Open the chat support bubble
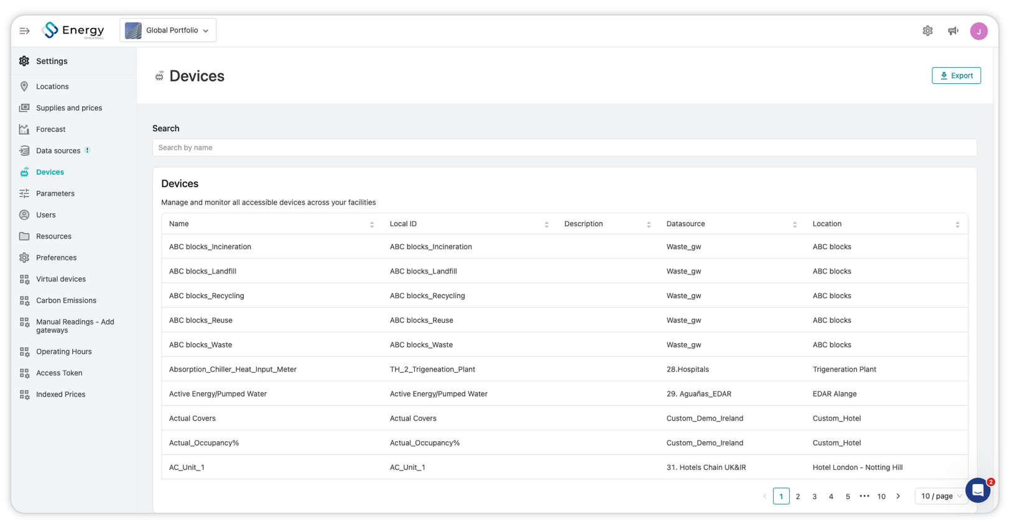1012x527 pixels. pos(978,490)
